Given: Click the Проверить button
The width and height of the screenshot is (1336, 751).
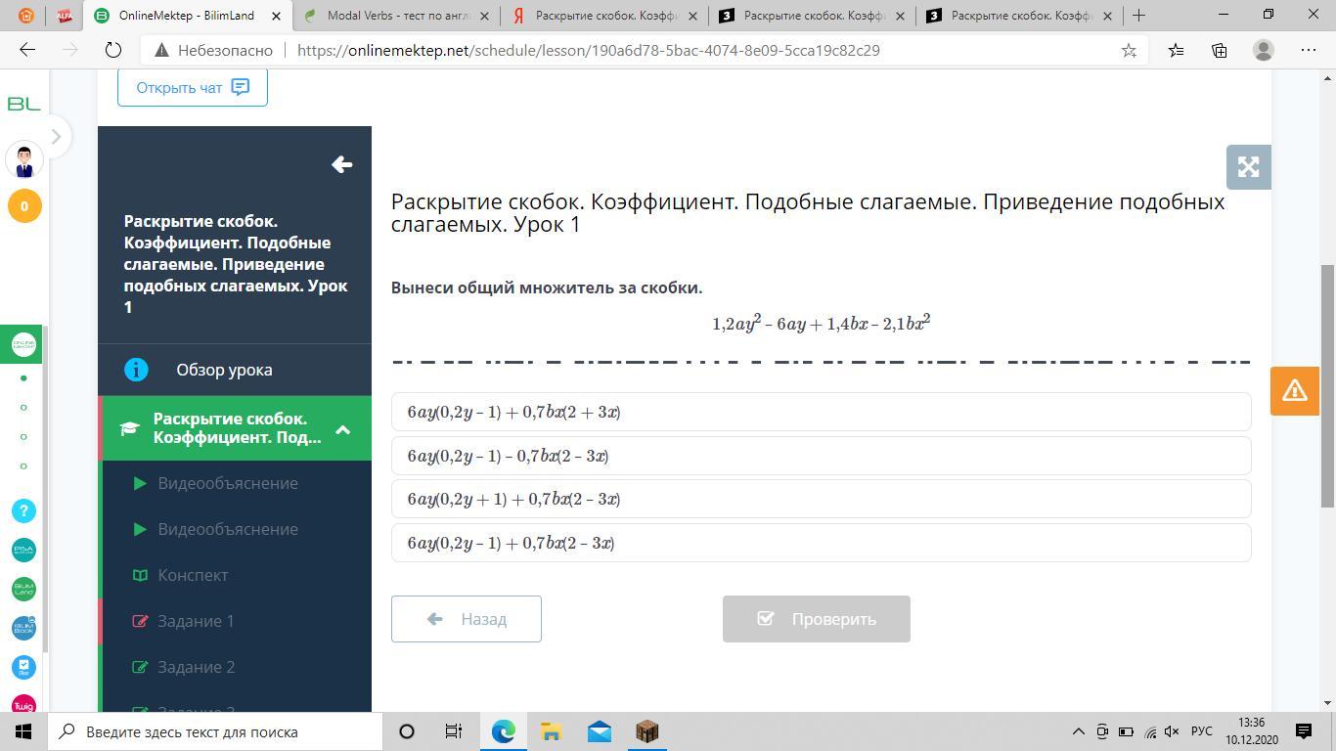Looking at the screenshot, I should tap(817, 619).
